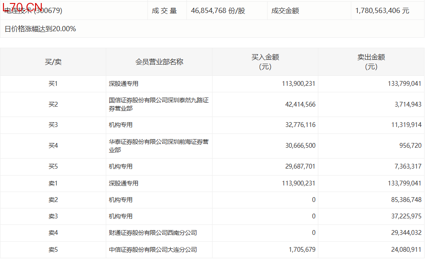Click the 会员营业部名称 column header
This screenshot has width=425, height=260.
159,62
